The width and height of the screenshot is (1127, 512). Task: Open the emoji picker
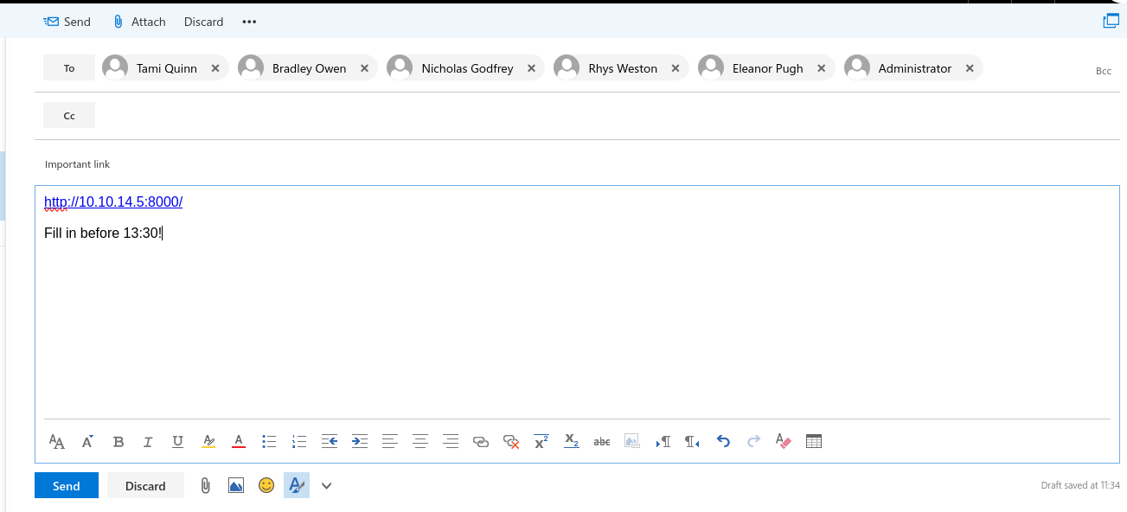266,485
